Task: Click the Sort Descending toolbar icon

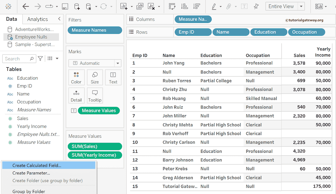Action: pos(197,7)
